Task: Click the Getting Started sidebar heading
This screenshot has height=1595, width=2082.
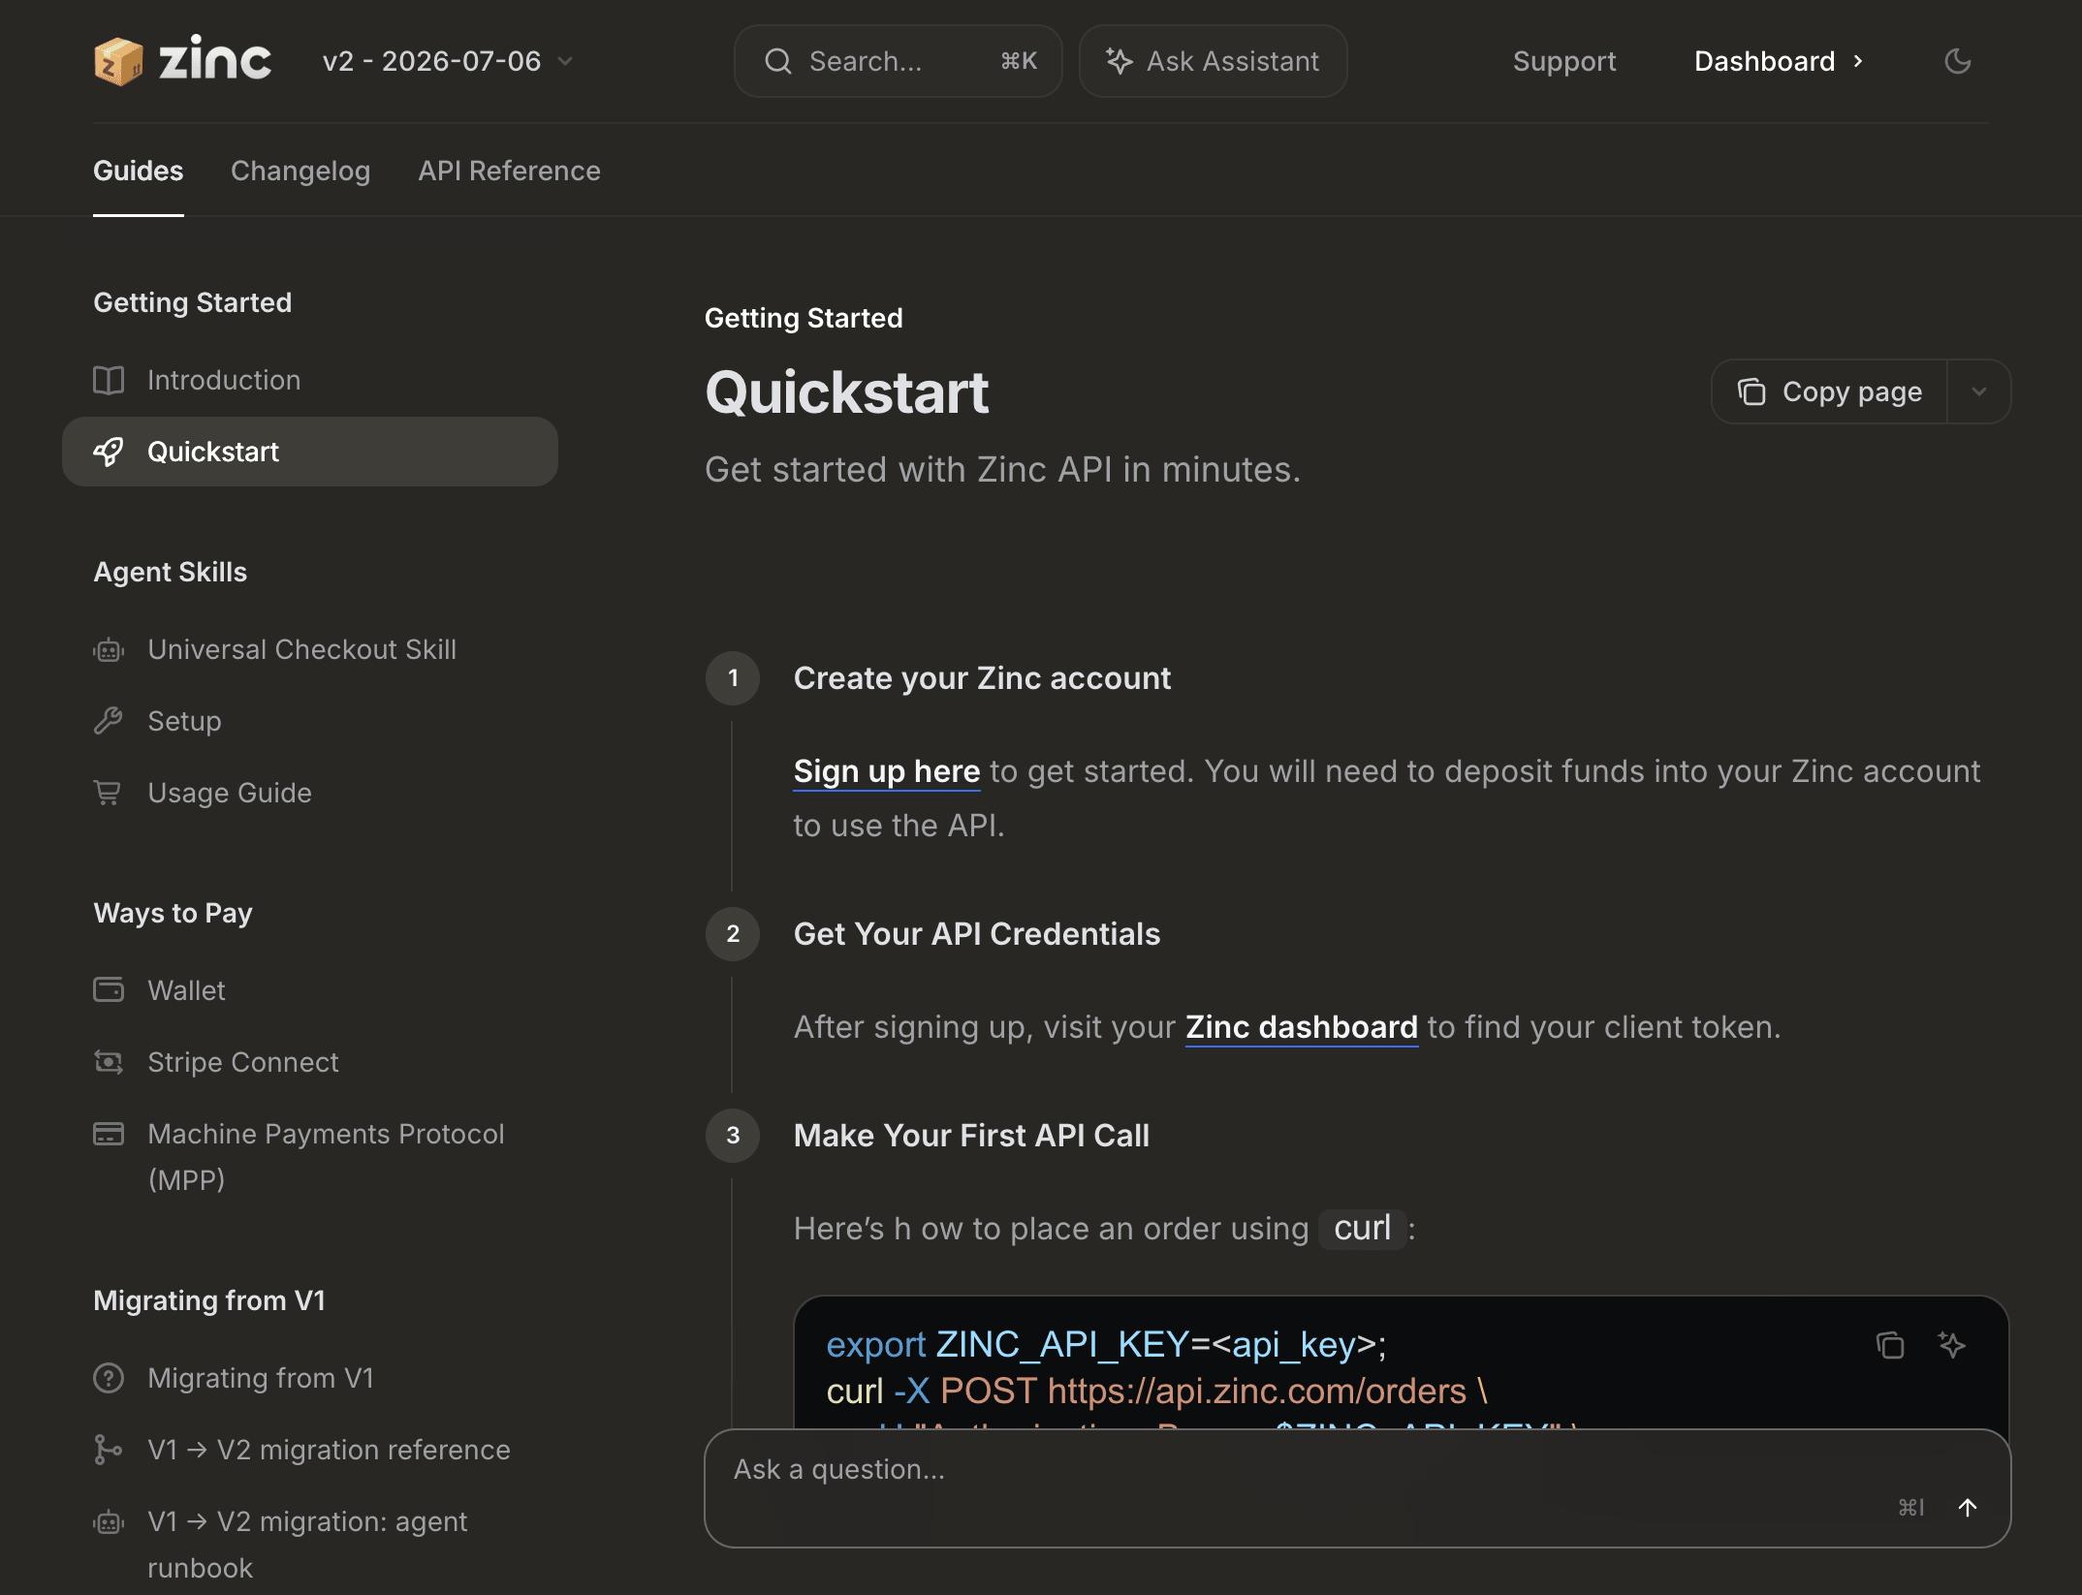Action: click(192, 302)
